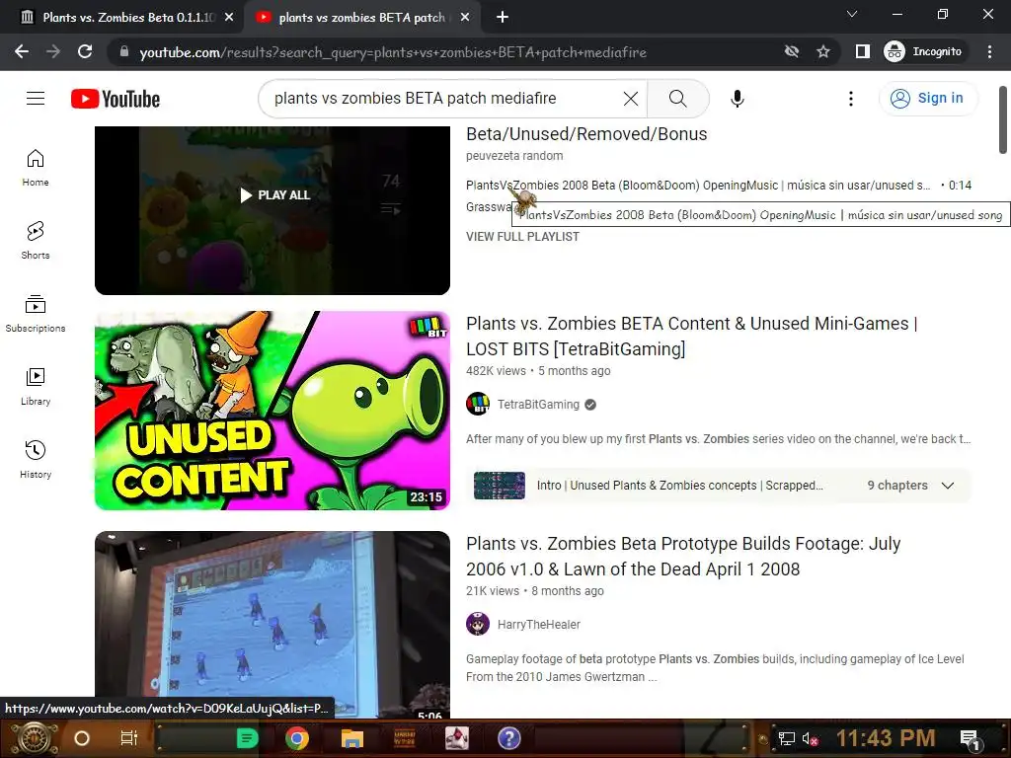Click VIEW FULL PLAYLIST
This screenshot has width=1011, height=758.
522,237
